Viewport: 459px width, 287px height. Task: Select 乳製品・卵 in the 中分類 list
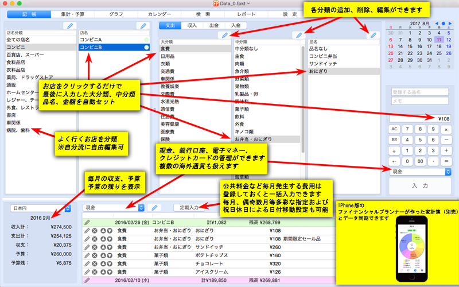(267, 94)
